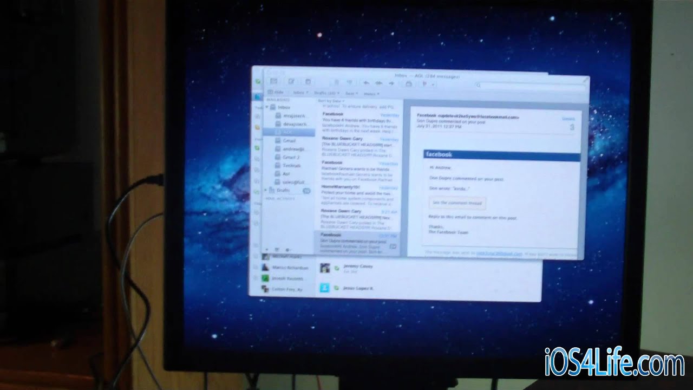Click Jesus Lopez's blue avatar thumbnail

[324, 288]
